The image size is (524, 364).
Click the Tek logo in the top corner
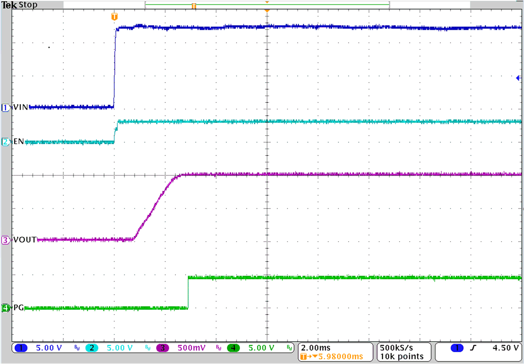[x=8, y=4]
